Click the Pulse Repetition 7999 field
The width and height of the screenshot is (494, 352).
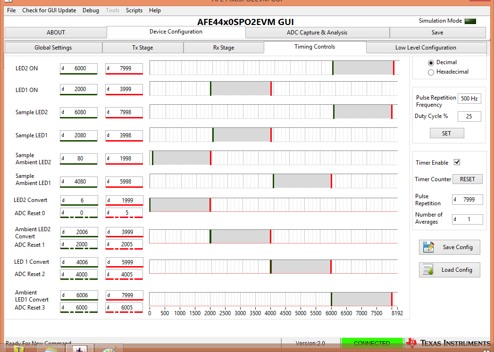pyautogui.click(x=468, y=200)
